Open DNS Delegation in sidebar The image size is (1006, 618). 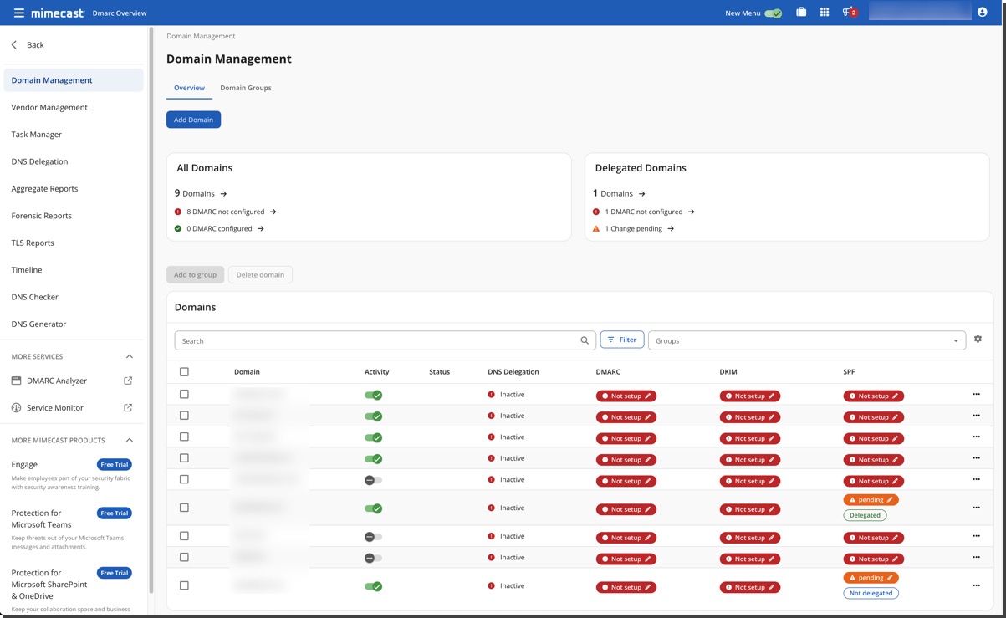click(39, 161)
